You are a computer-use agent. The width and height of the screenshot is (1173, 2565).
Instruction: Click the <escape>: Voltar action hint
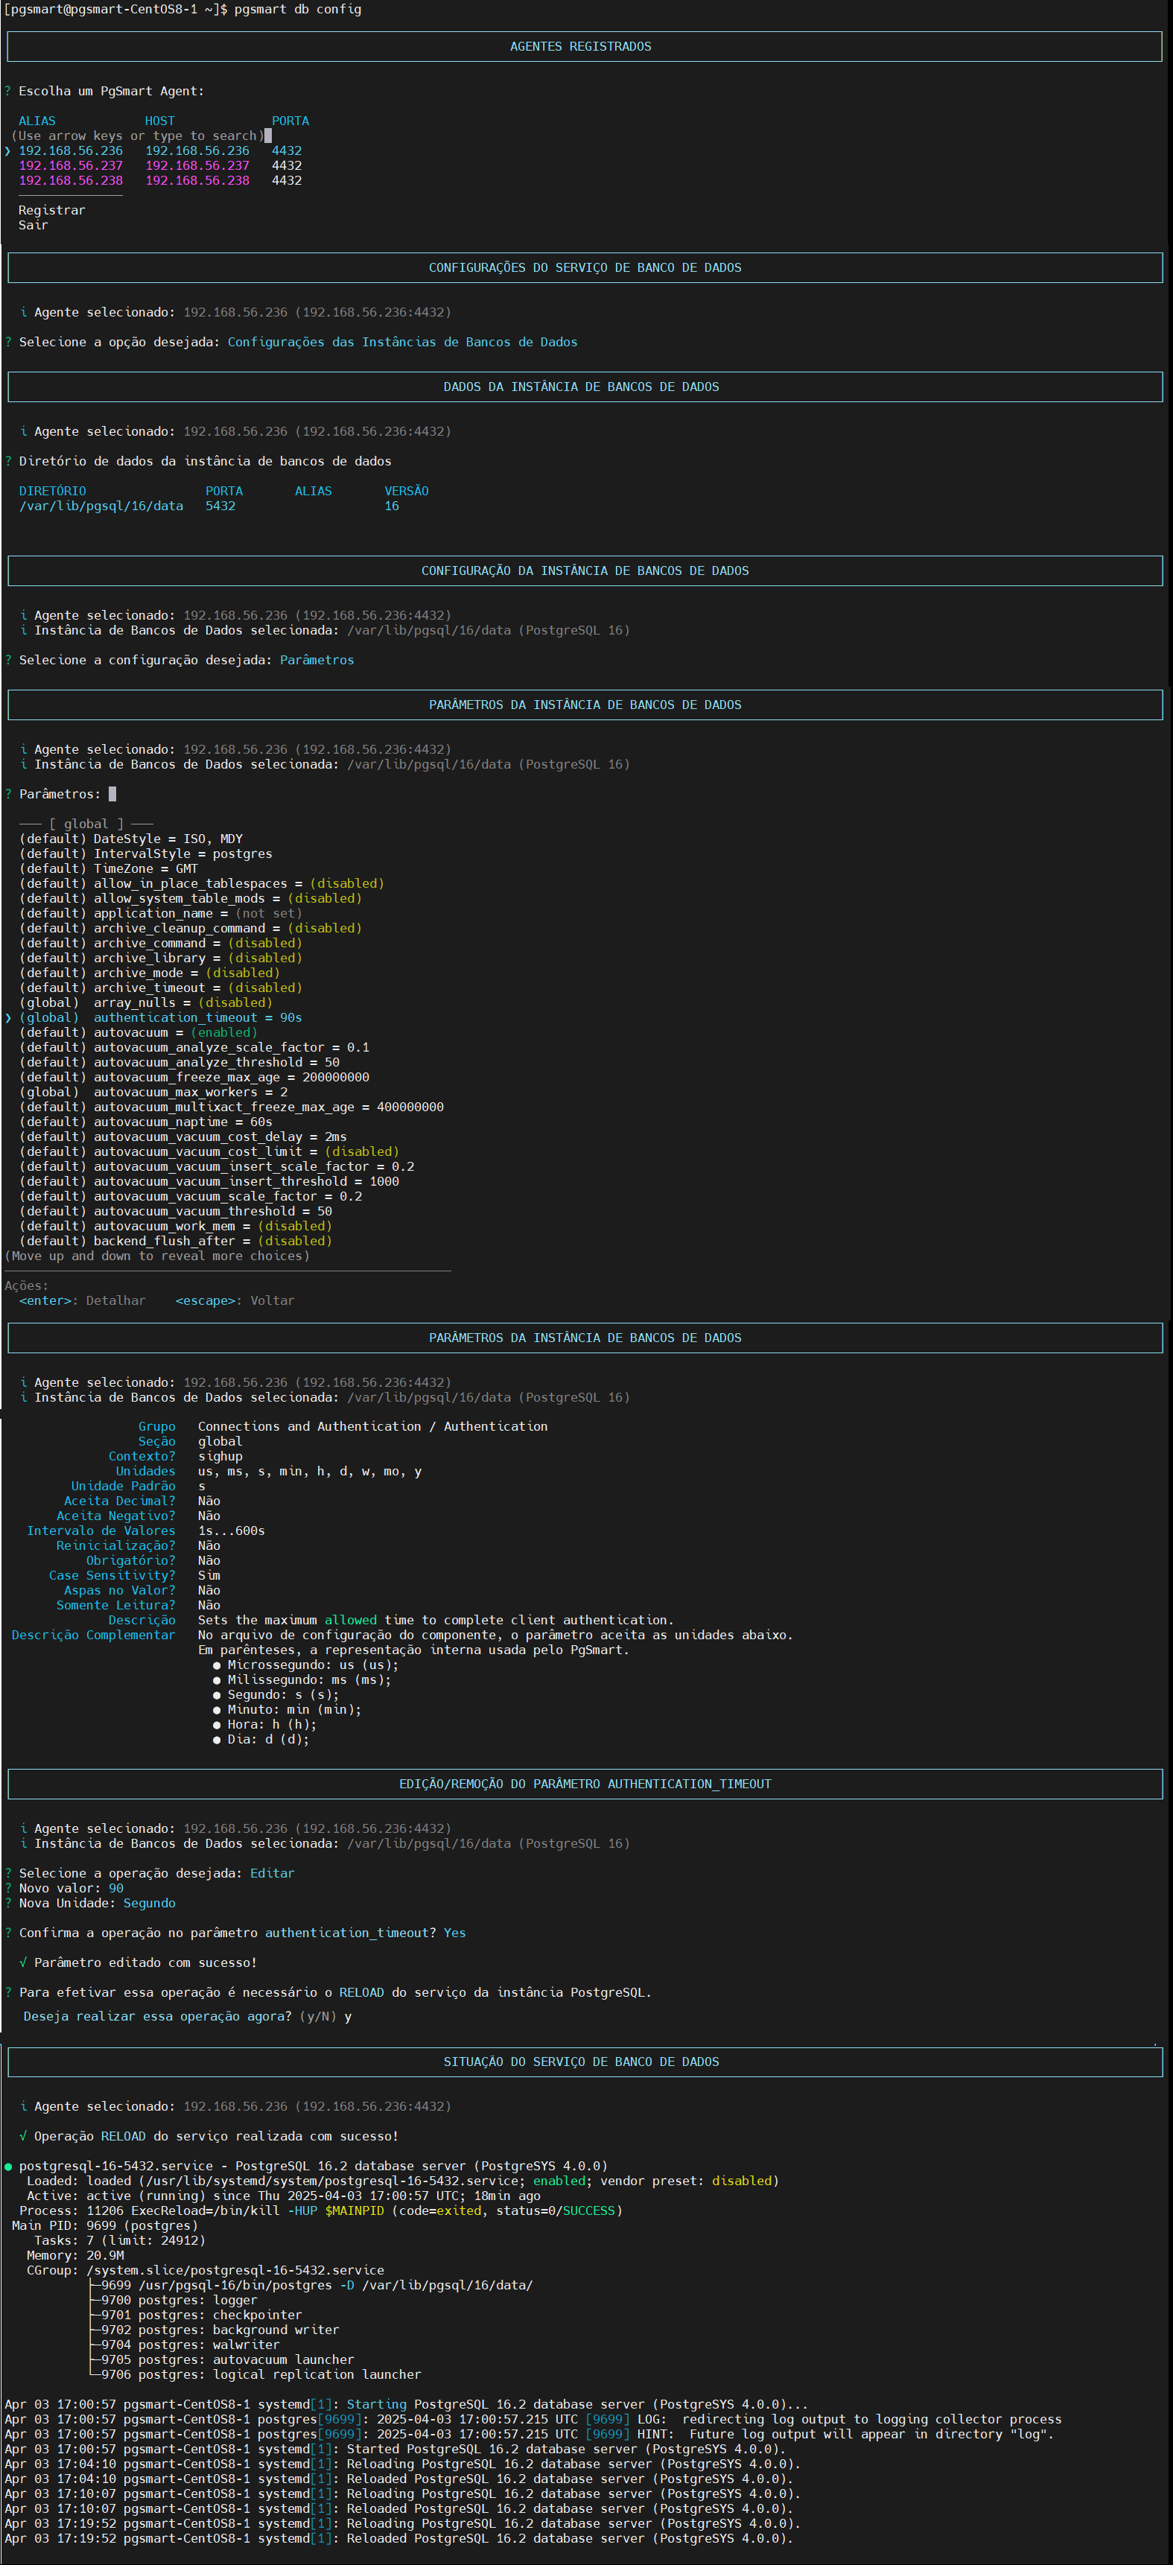pyautogui.click(x=235, y=1300)
